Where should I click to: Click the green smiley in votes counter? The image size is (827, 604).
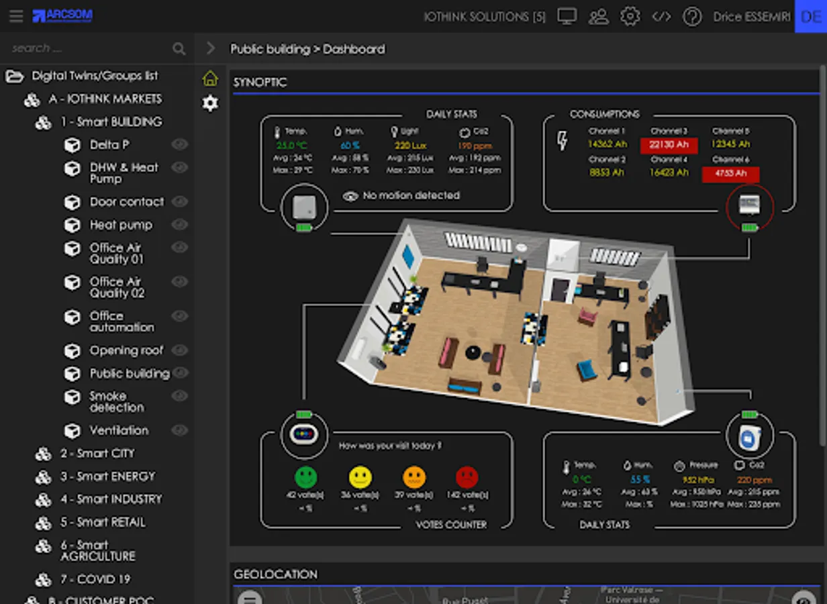[x=305, y=476]
